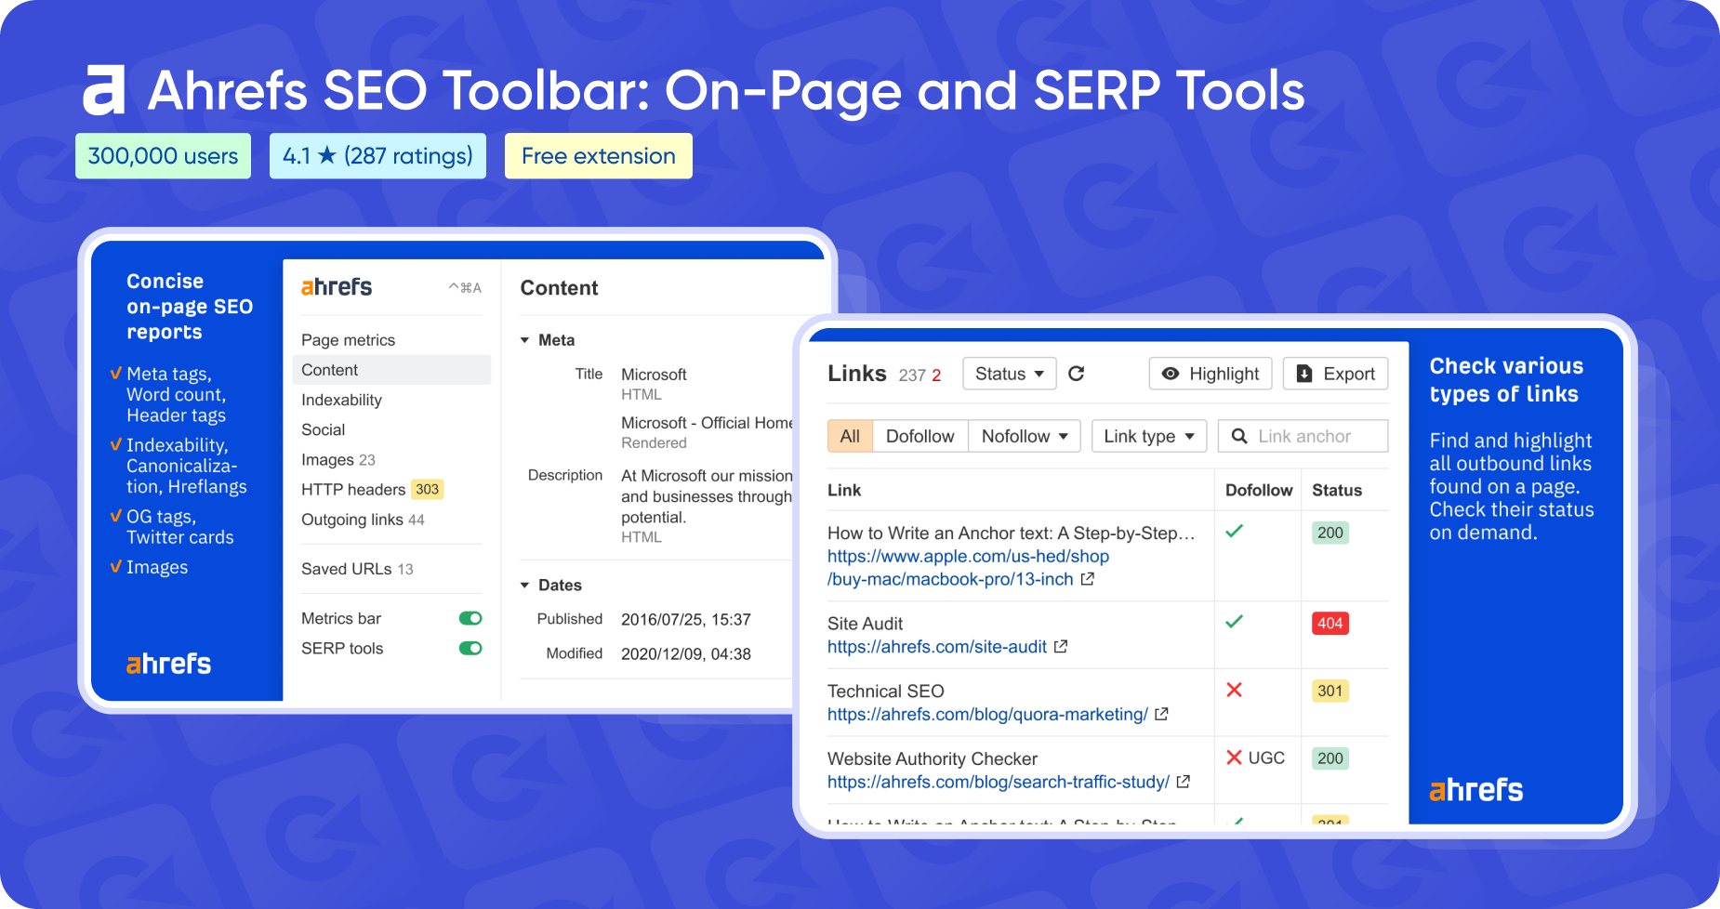1720x909 pixels.
Task: Click the magnifier icon in Link anchor search
Action: click(x=1239, y=436)
